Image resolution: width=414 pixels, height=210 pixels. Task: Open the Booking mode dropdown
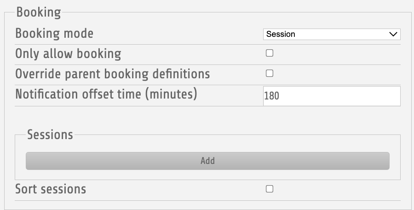[332, 34]
